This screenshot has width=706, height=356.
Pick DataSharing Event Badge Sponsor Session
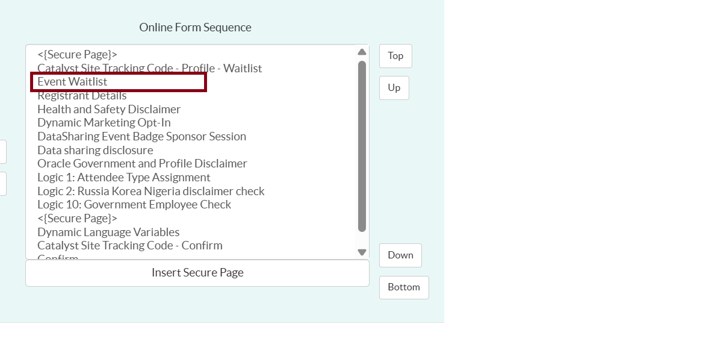click(x=141, y=137)
